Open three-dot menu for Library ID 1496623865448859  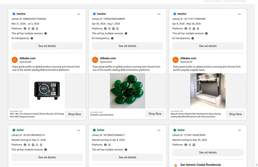159,14
